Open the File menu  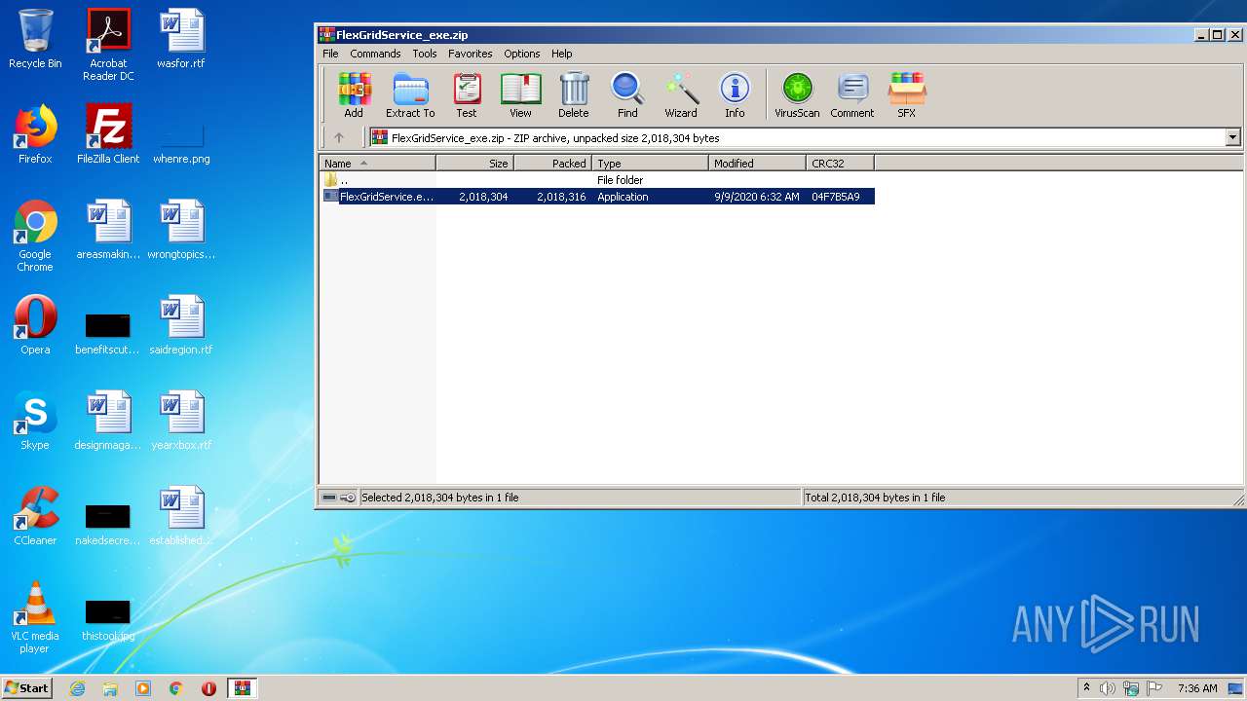330,54
